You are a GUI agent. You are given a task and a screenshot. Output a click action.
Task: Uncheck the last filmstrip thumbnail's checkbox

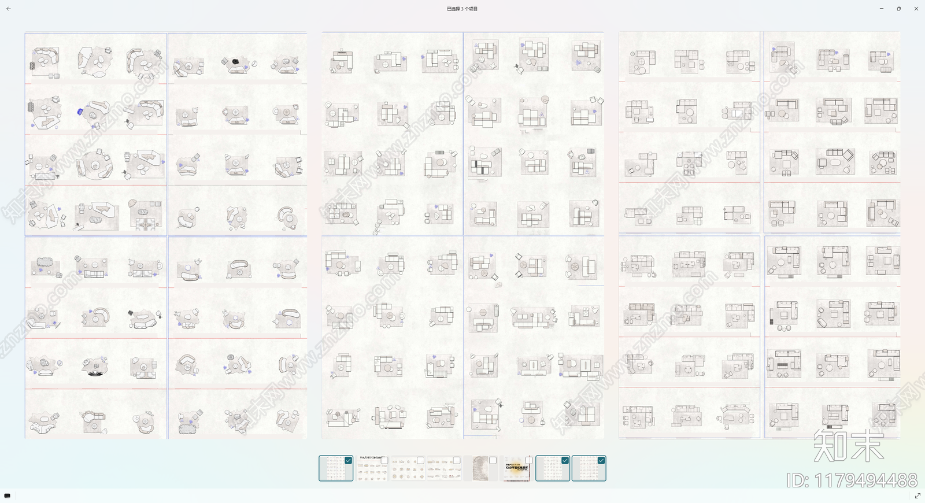[x=601, y=460]
